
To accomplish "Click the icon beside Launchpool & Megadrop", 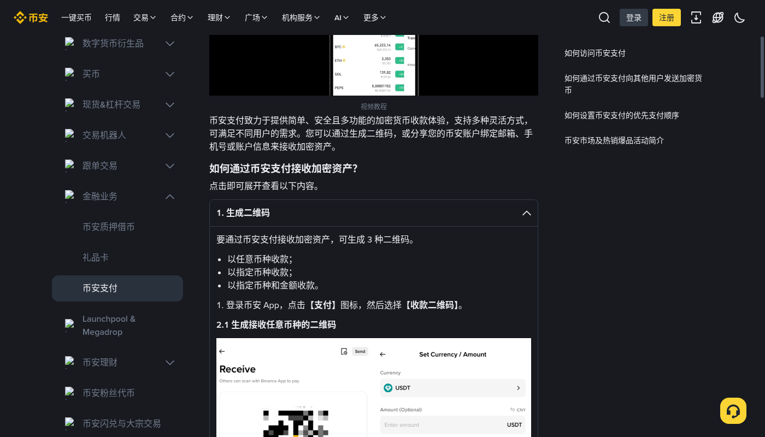I will click(69, 325).
